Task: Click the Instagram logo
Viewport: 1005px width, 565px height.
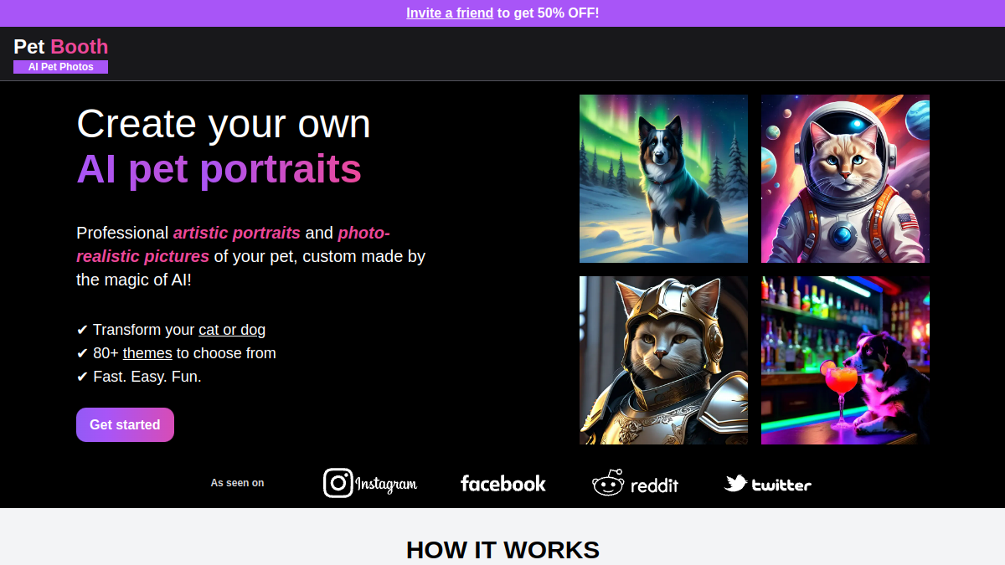Action: pos(370,483)
